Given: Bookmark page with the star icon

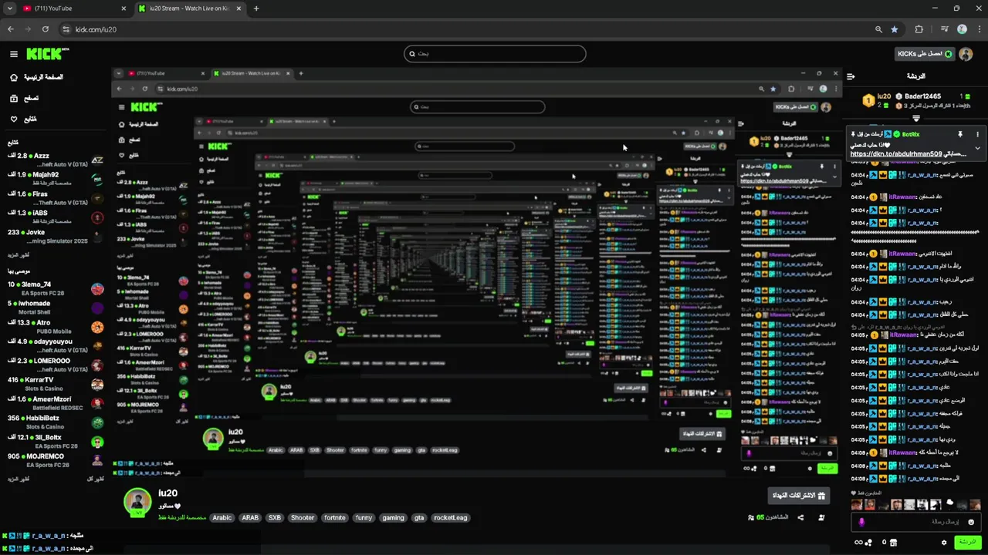Looking at the screenshot, I should pyautogui.click(x=895, y=29).
